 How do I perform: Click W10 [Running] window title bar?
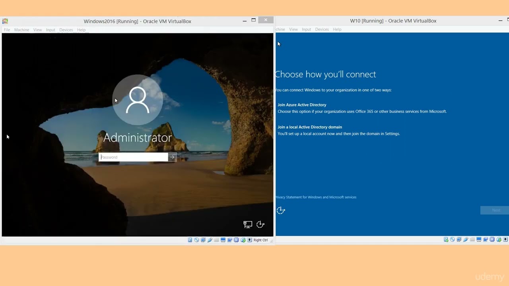coord(393,21)
